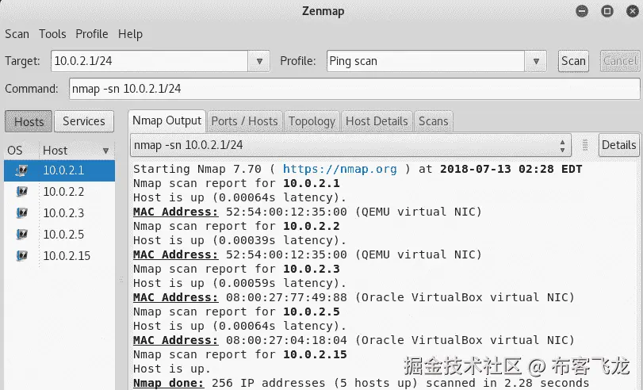Select host 10.0.2.3 in the list
The image size is (643, 390).
[x=59, y=213]
